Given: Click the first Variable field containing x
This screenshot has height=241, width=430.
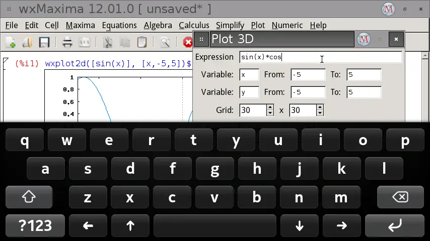Looking at the screenshot, I should pos(249,75).
